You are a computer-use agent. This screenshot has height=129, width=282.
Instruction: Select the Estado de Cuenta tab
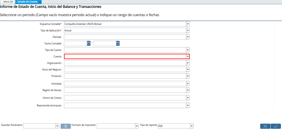pos(27,2)
